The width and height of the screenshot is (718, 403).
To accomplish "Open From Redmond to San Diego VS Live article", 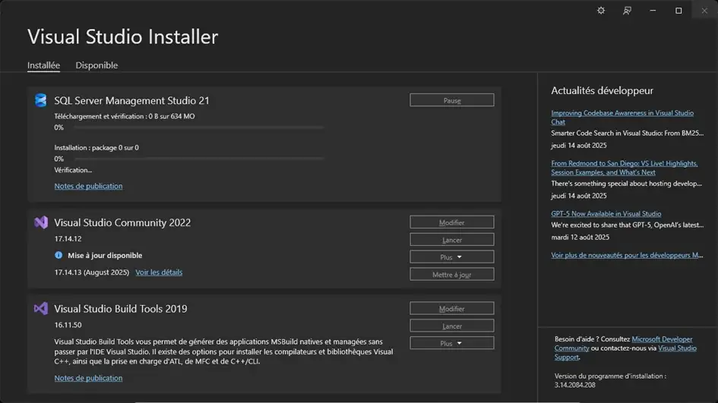I will click(624, 168).
